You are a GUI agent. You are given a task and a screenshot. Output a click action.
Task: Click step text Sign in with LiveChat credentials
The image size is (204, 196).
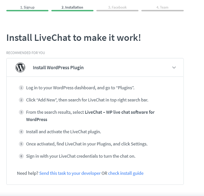[81, 156]
